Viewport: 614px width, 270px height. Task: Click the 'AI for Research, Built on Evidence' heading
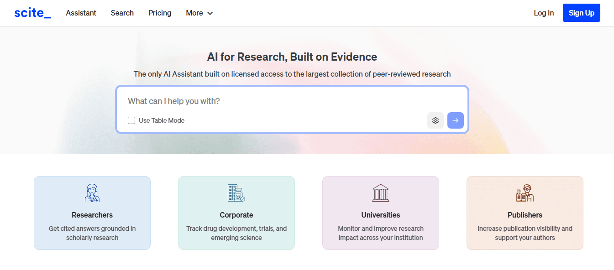click(x=292, y=57)
